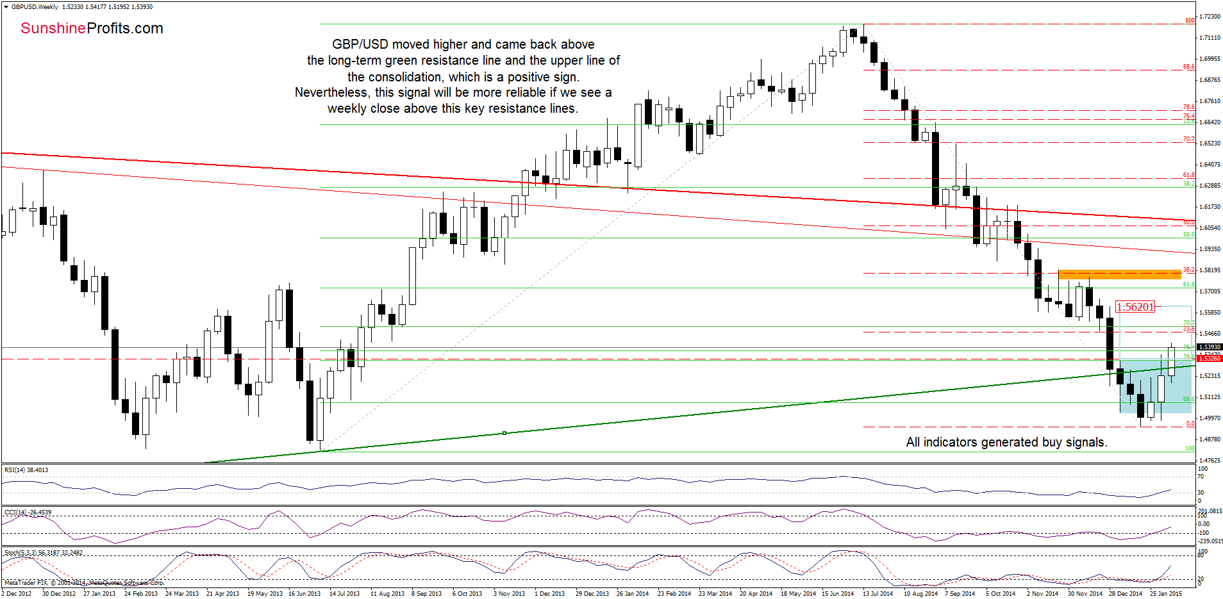Click the GBPUSD,Weekly chart title
Screen dimensions: 1223x599
pos(35,6)
